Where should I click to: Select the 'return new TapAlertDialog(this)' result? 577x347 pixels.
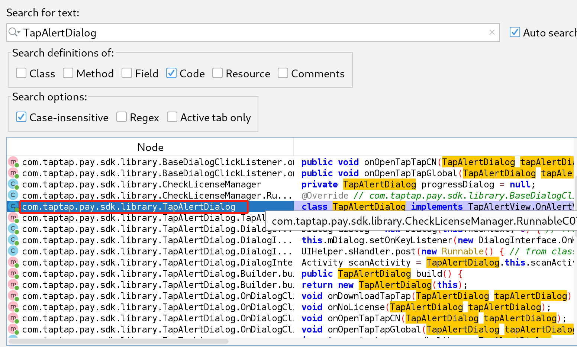tap(383, 285)
